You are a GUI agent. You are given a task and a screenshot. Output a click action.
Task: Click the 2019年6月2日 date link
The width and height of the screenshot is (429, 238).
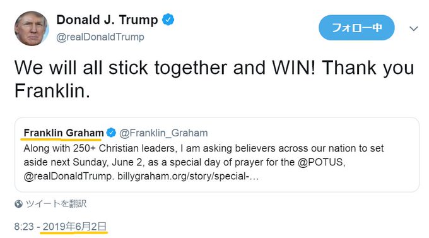coord(74,227)
